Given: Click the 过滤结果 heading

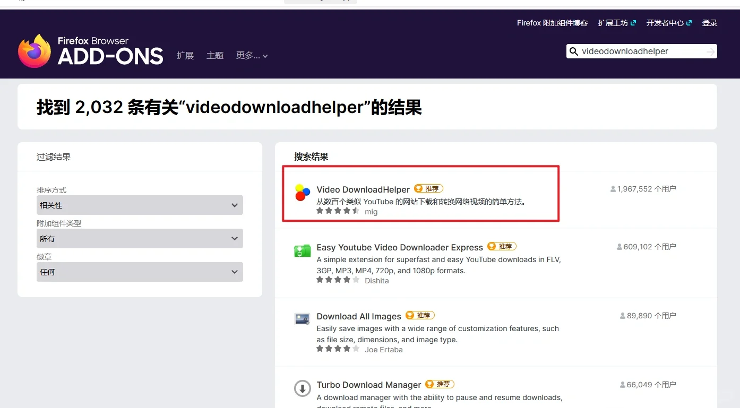Looking at the screenshot, I should pyautogui.click(x=54, y=157).
